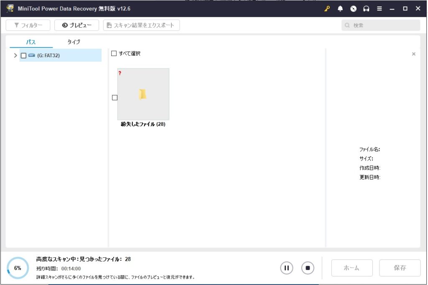The width and height of the screenshot is (428, 285).
Task: Click the ファイル名 label in details panel
Action: click(x=369, y=149)
